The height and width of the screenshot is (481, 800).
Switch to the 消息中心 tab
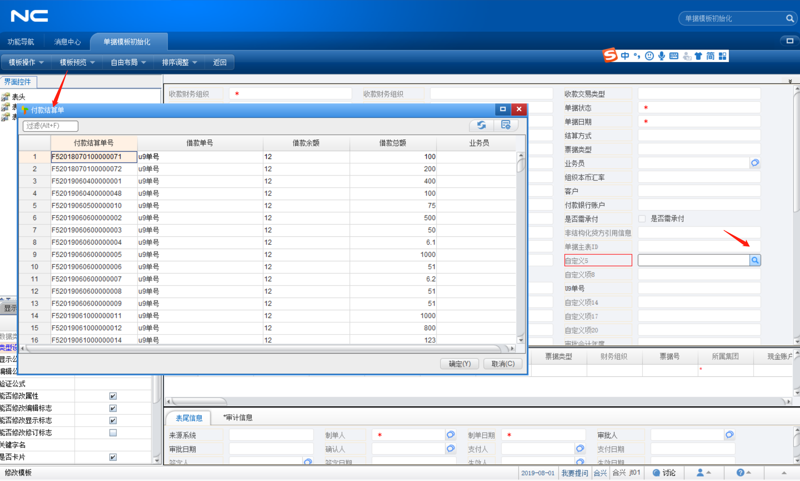67,42
